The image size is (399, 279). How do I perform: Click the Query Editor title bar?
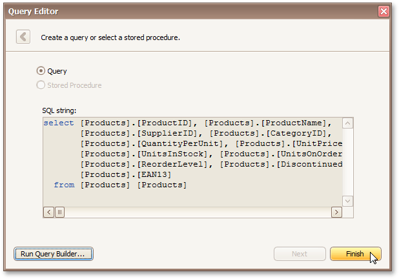point(194,11)
